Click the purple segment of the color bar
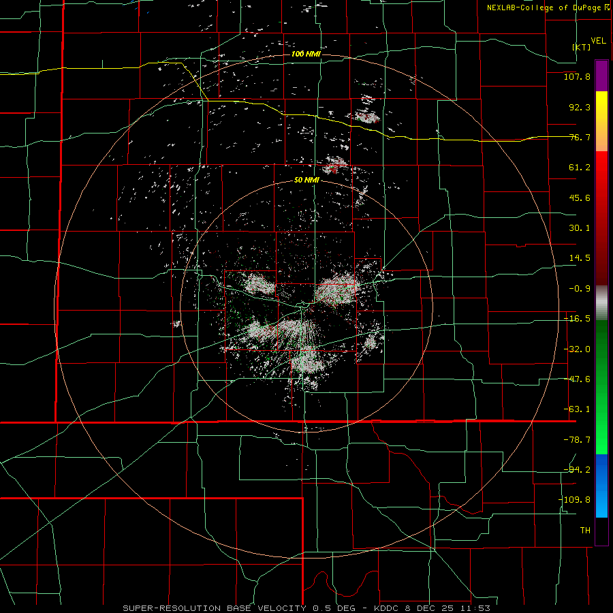The height and width of the screenshot is (613, 613). [601, 76]
